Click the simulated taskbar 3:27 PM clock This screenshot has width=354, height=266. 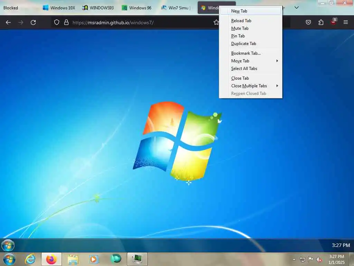(341, 245)
